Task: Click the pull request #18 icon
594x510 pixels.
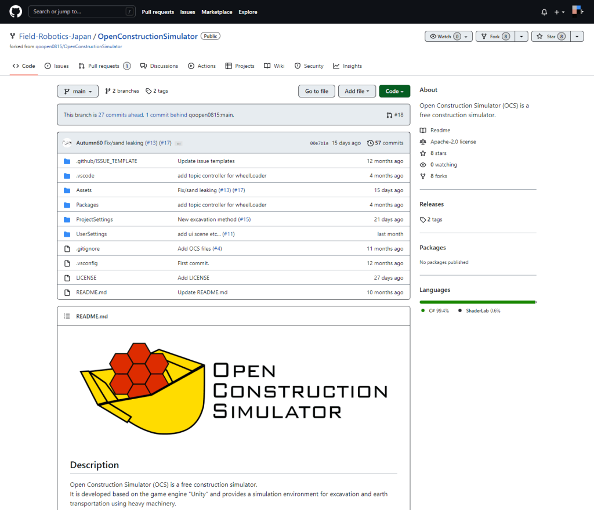Action: (x=389, y=115)
